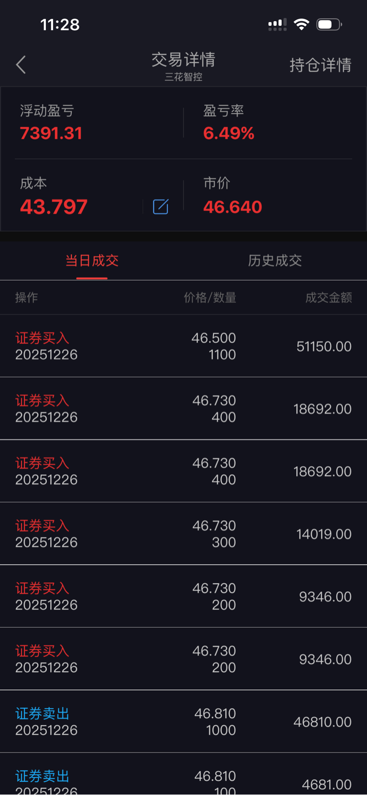Open sell record with amount 46810.00
Screen dimensions: 367x795
[183, 721]
